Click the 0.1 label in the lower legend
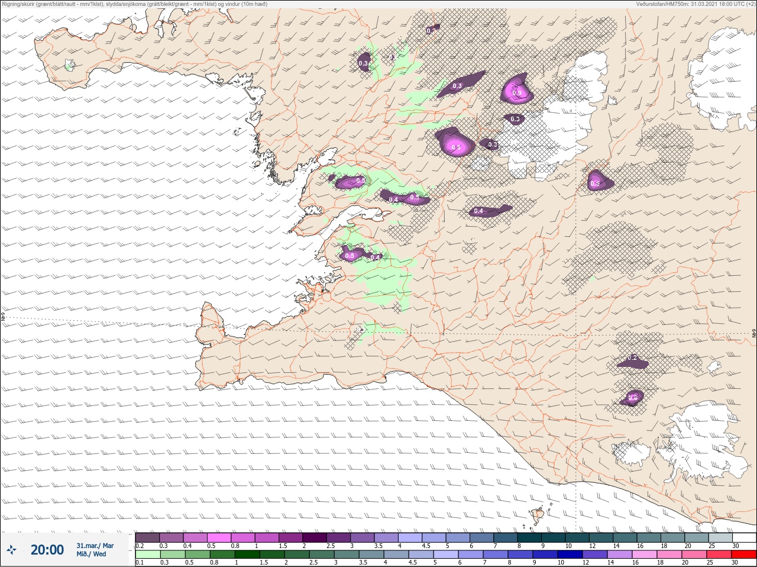 140,562
